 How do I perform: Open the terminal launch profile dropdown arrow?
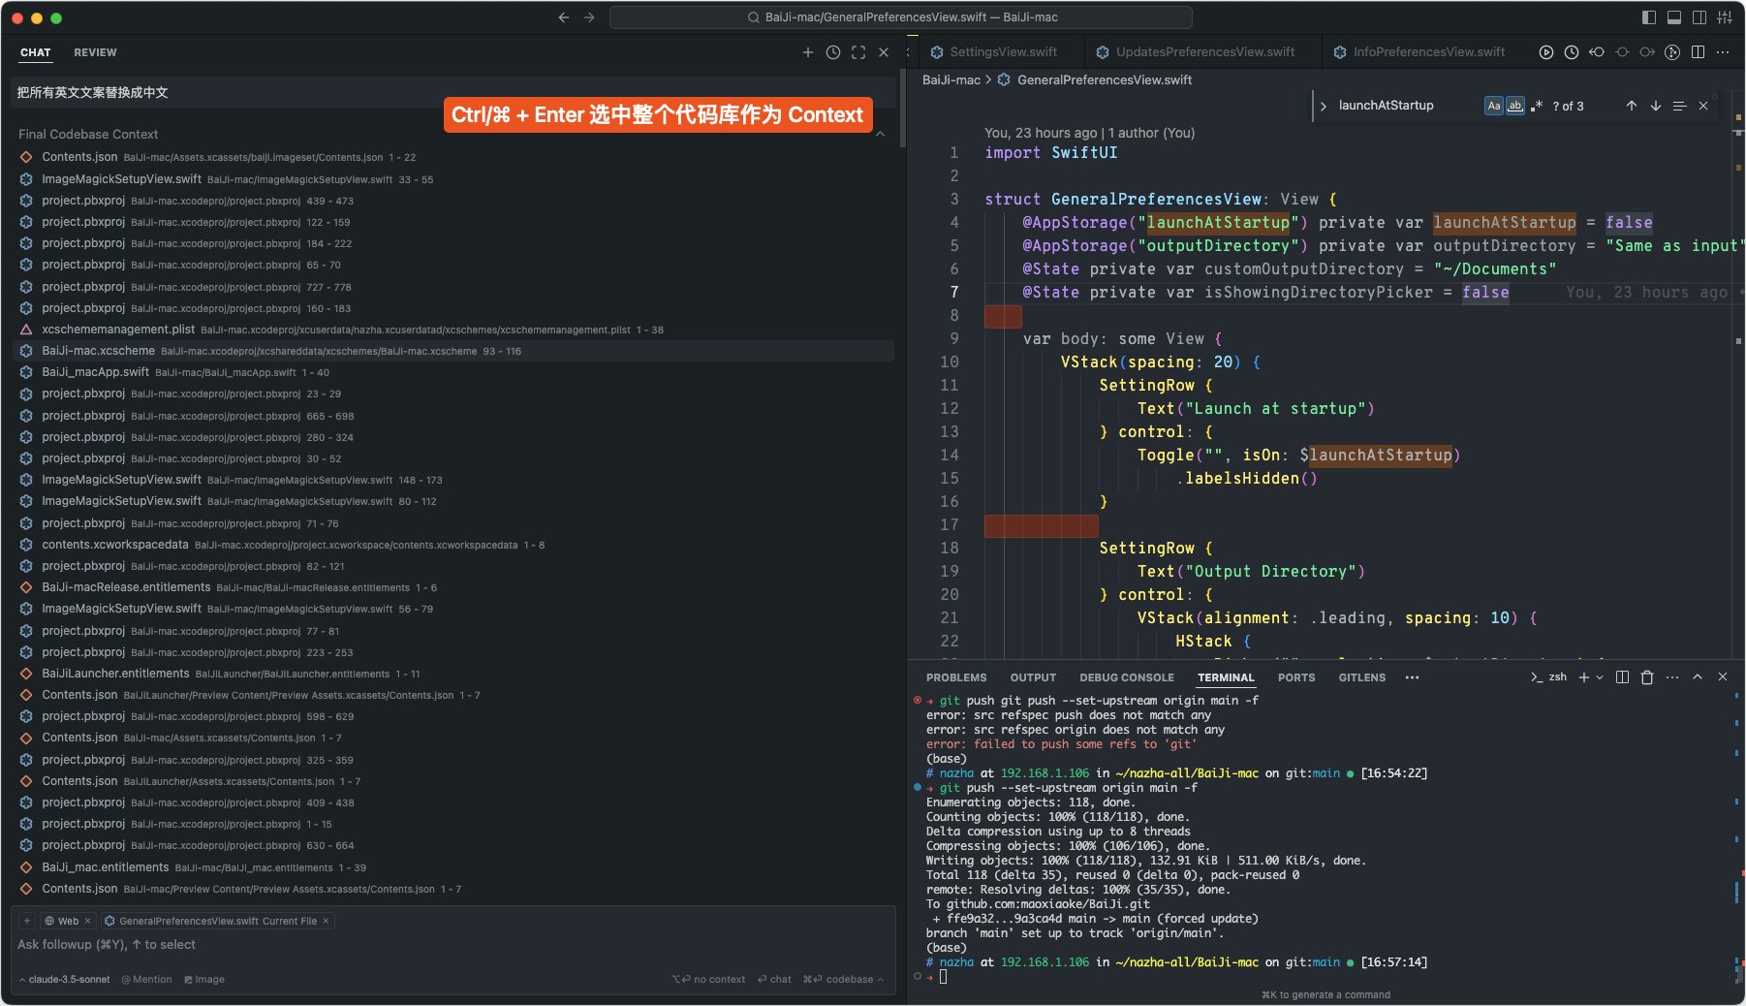[x=1600, y=677]
